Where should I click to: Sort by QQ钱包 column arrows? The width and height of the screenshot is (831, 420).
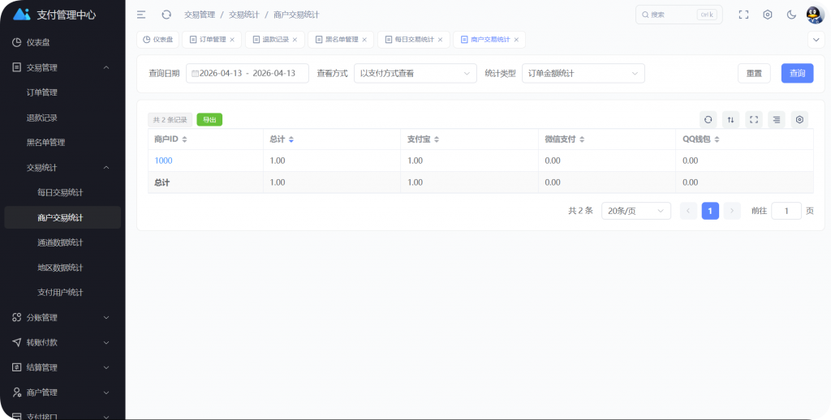pyautogui.click(x=717, y=139)
